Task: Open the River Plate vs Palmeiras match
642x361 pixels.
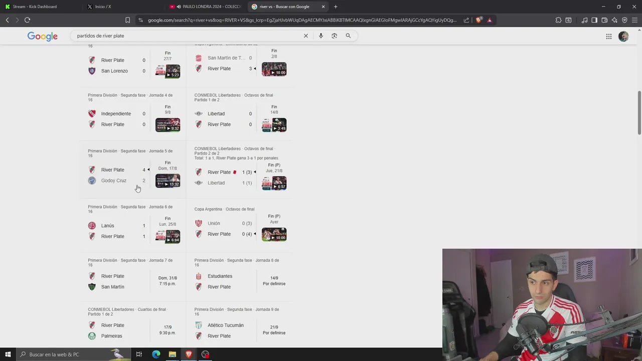Action: click(133, 325)
